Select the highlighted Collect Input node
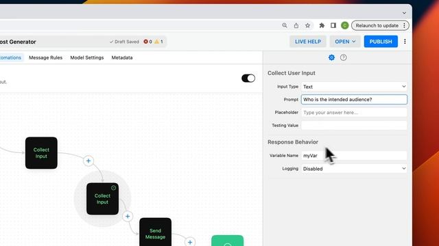Viewport: 439px width, 246px height. tap(102, 199)
